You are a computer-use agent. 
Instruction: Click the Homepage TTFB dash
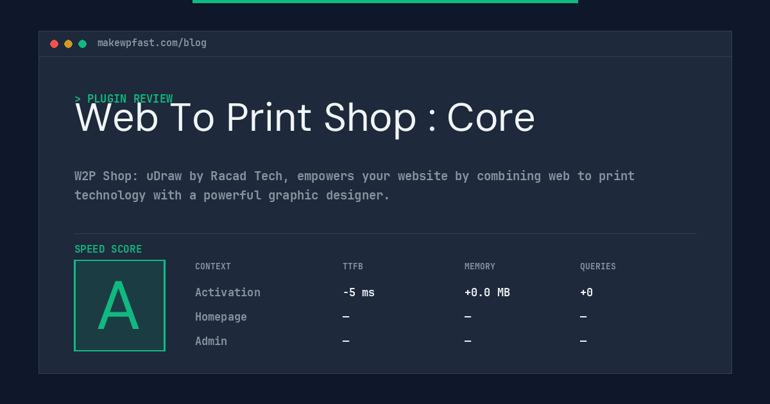point(346,317)
